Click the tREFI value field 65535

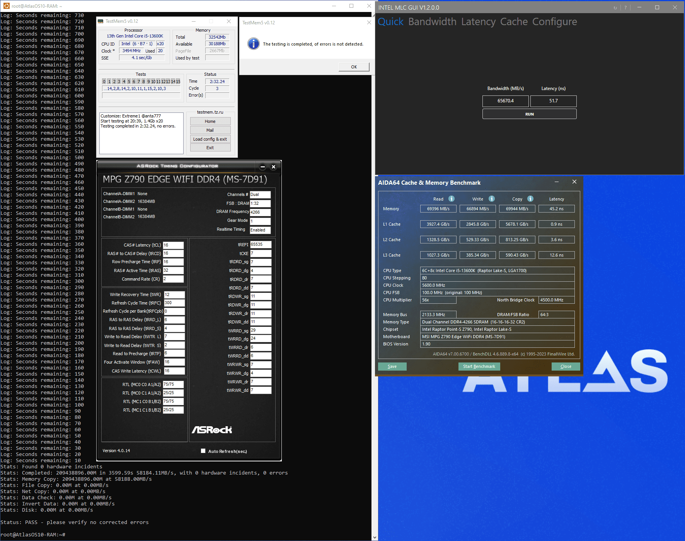point(261,245)
